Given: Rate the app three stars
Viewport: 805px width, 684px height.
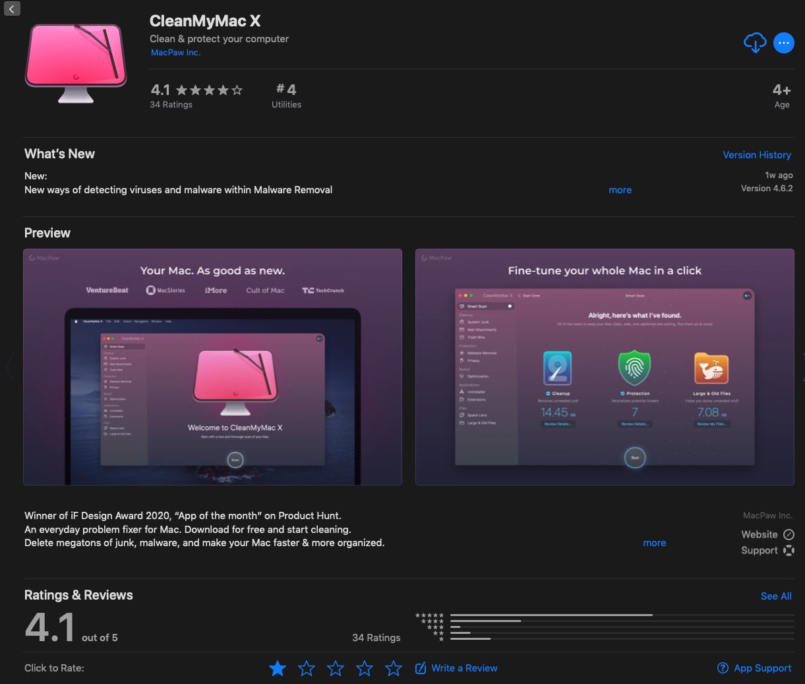Looking at the screenshot, I should pos(336,668).
